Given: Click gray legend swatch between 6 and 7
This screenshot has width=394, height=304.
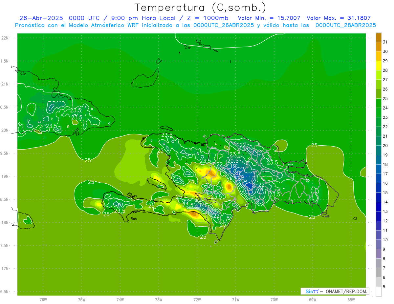Looking at the screenshot, I should (x=379, y=273).
